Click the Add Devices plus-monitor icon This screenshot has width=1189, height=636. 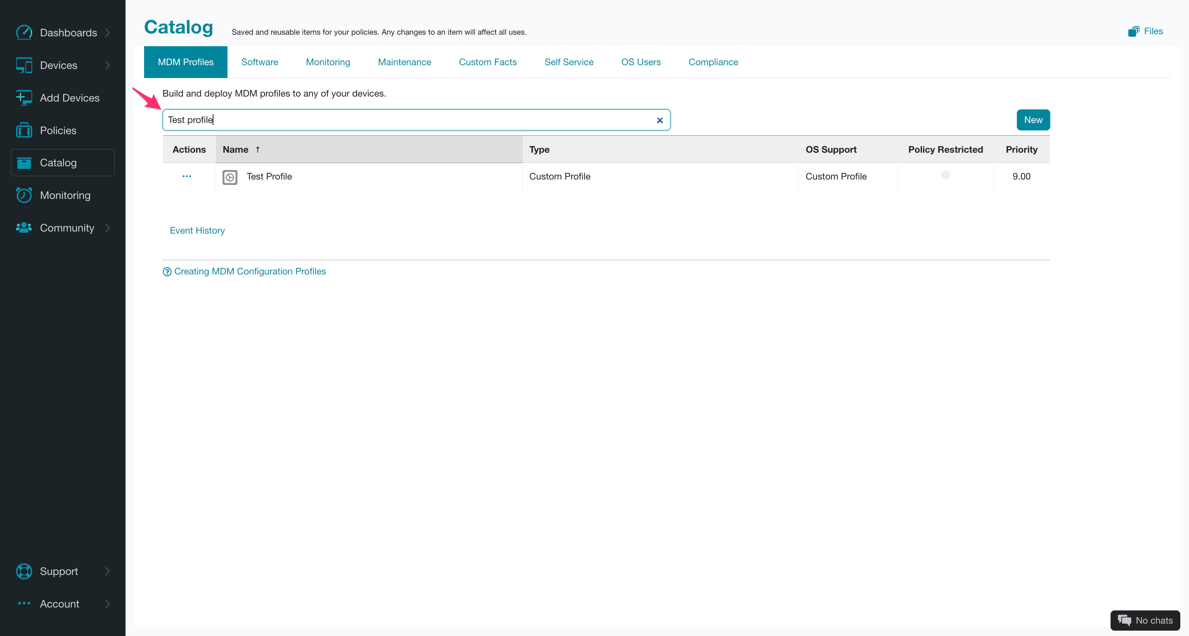24,98
